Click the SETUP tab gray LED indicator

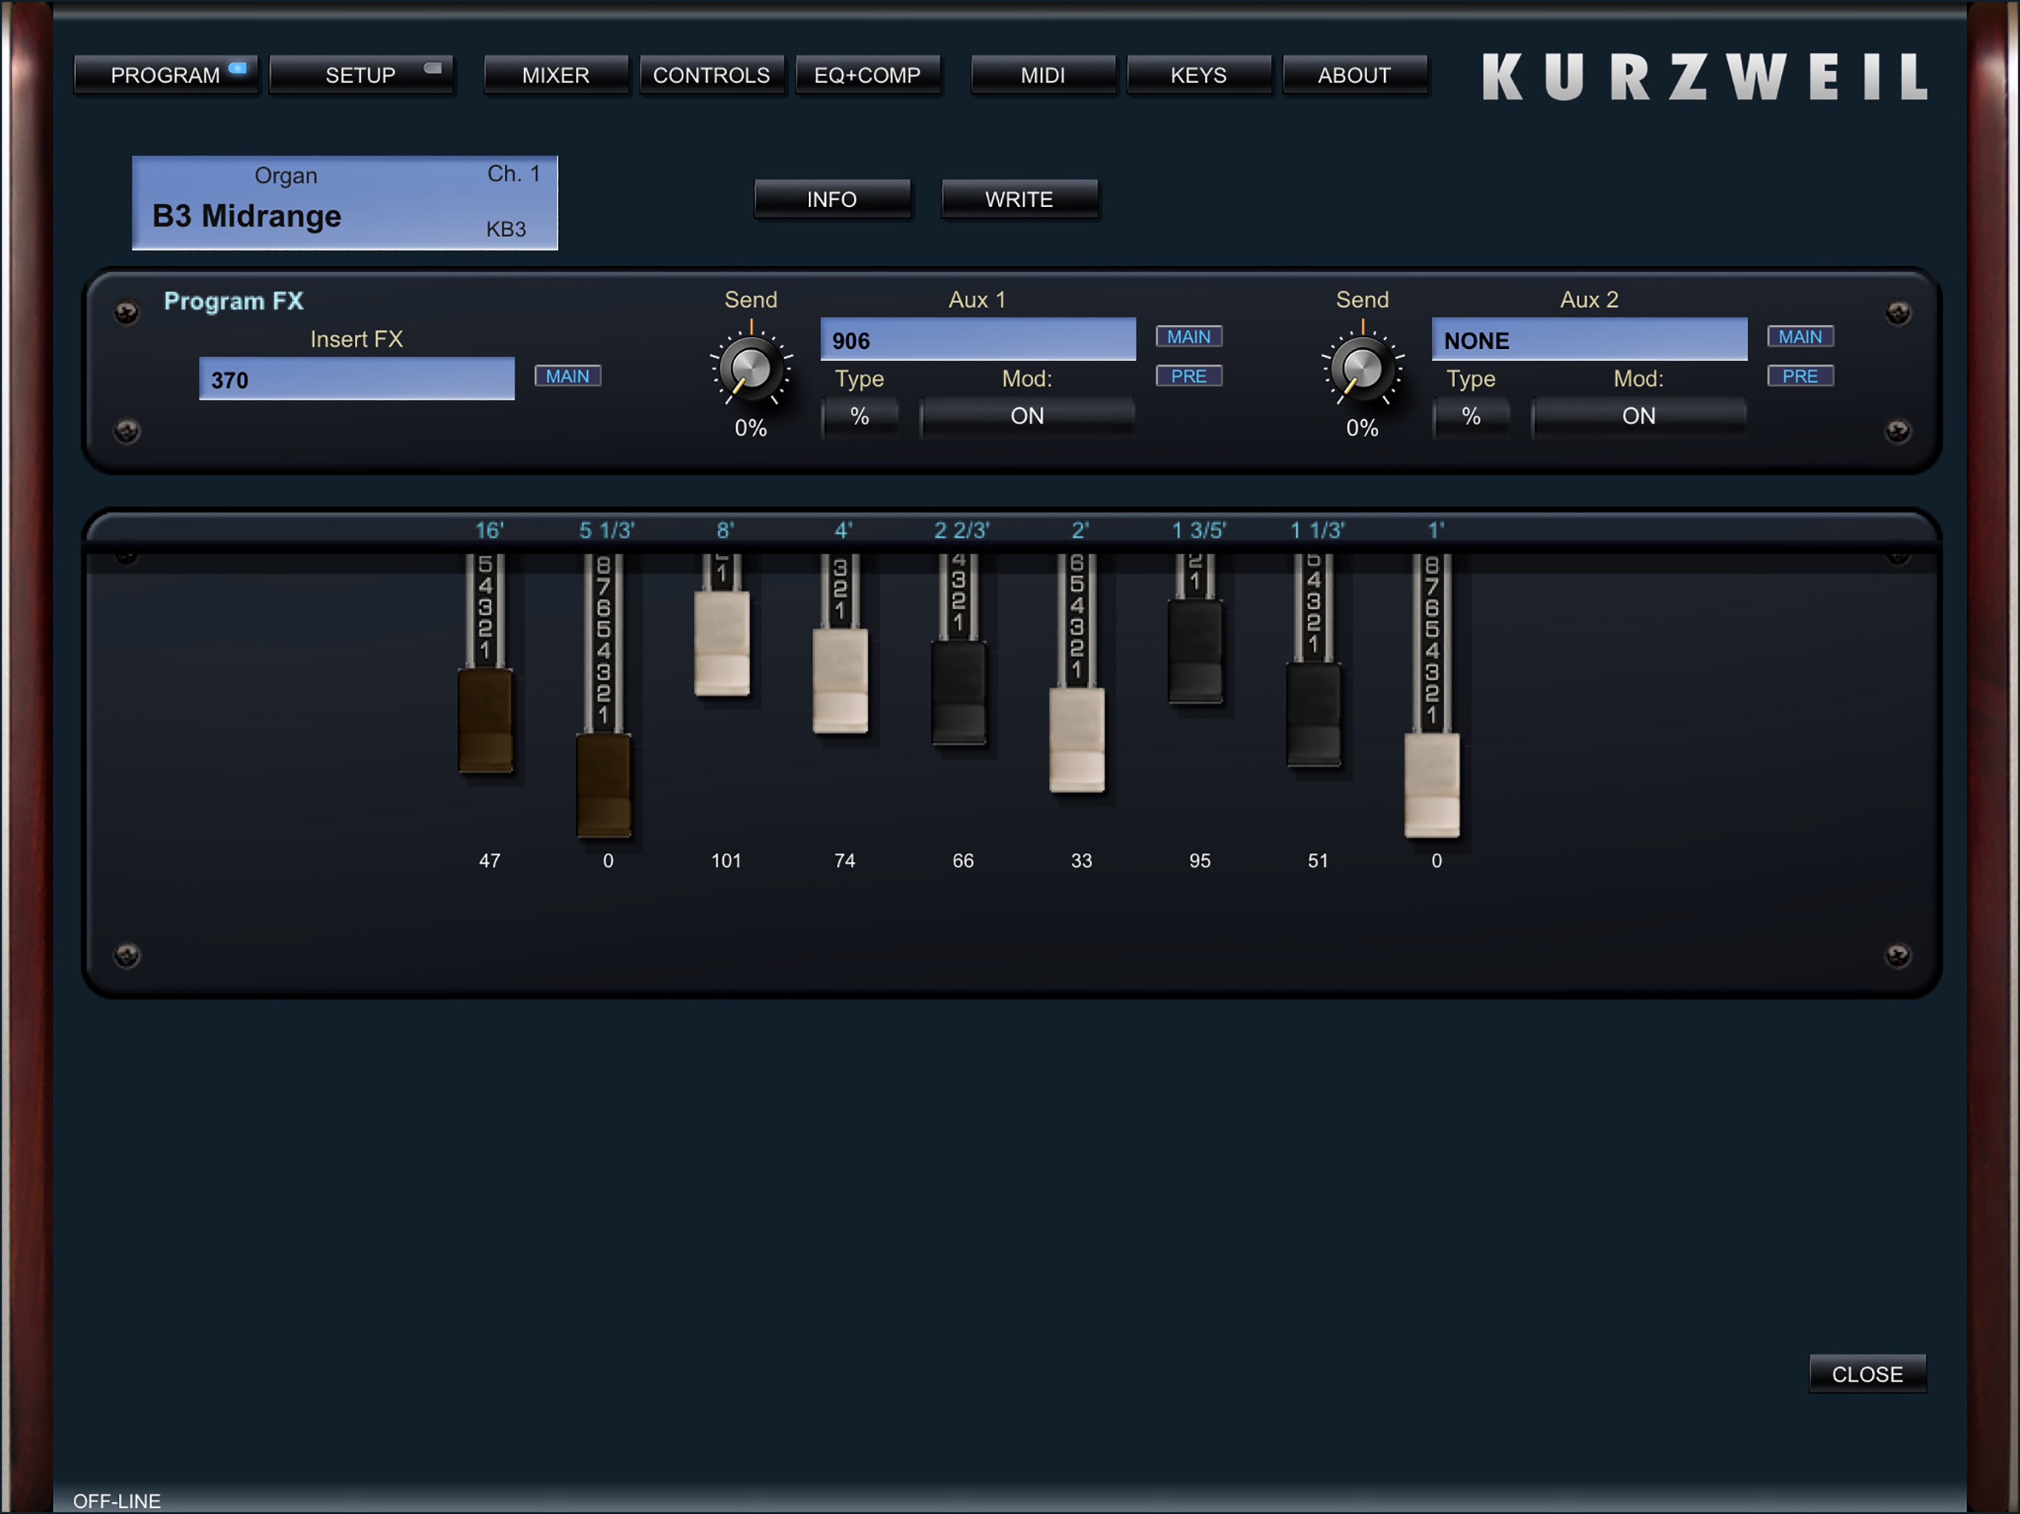[x=433, y=67]
